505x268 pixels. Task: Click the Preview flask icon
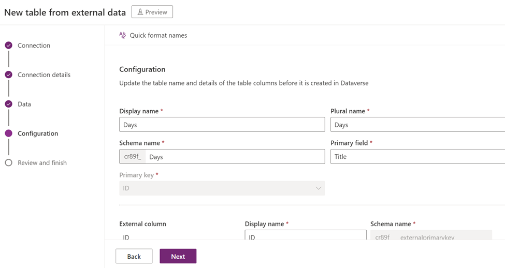[x=140, y=12]
